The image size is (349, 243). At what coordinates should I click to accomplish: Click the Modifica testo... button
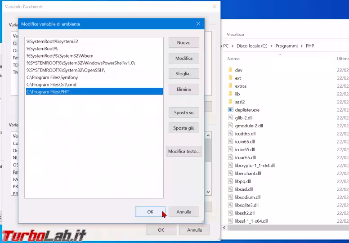tap(183, 152)
